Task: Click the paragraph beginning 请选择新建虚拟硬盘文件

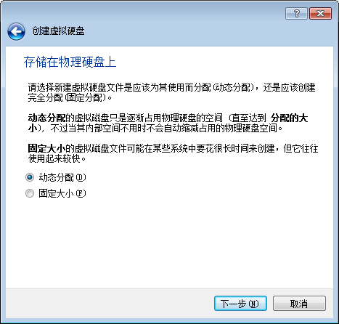Action: click(x=171, y=92)
